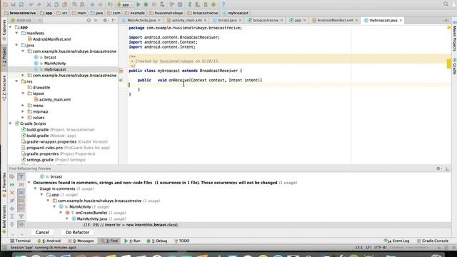The image size is (457, 257).
Task: Run the app with green play icon
Action: click(x=139, y=4)
